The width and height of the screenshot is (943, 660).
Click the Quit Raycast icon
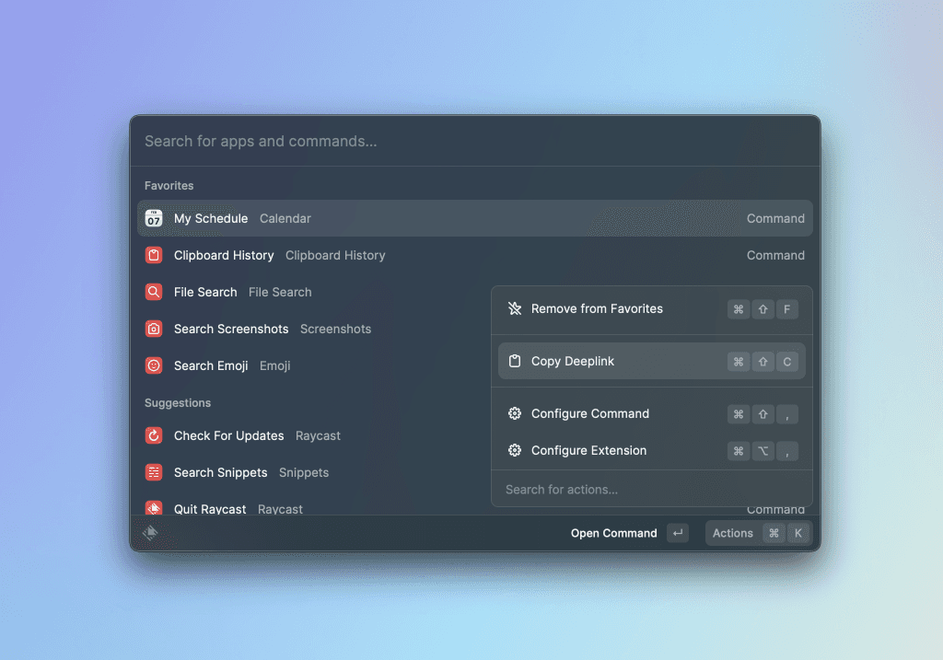pyautogui.click(x=154, y=507)
